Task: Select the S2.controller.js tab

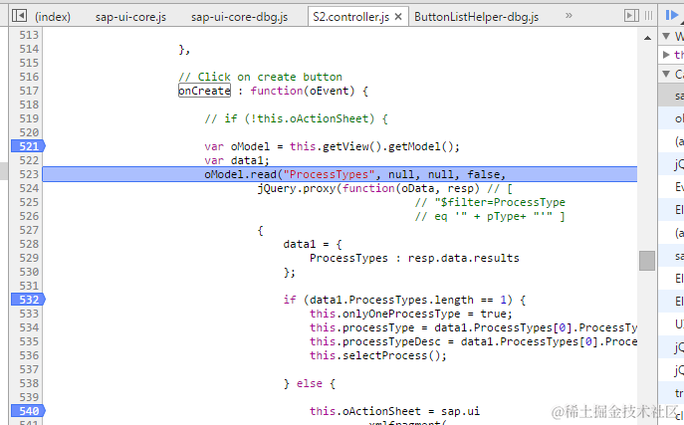Action: [350, 17]
